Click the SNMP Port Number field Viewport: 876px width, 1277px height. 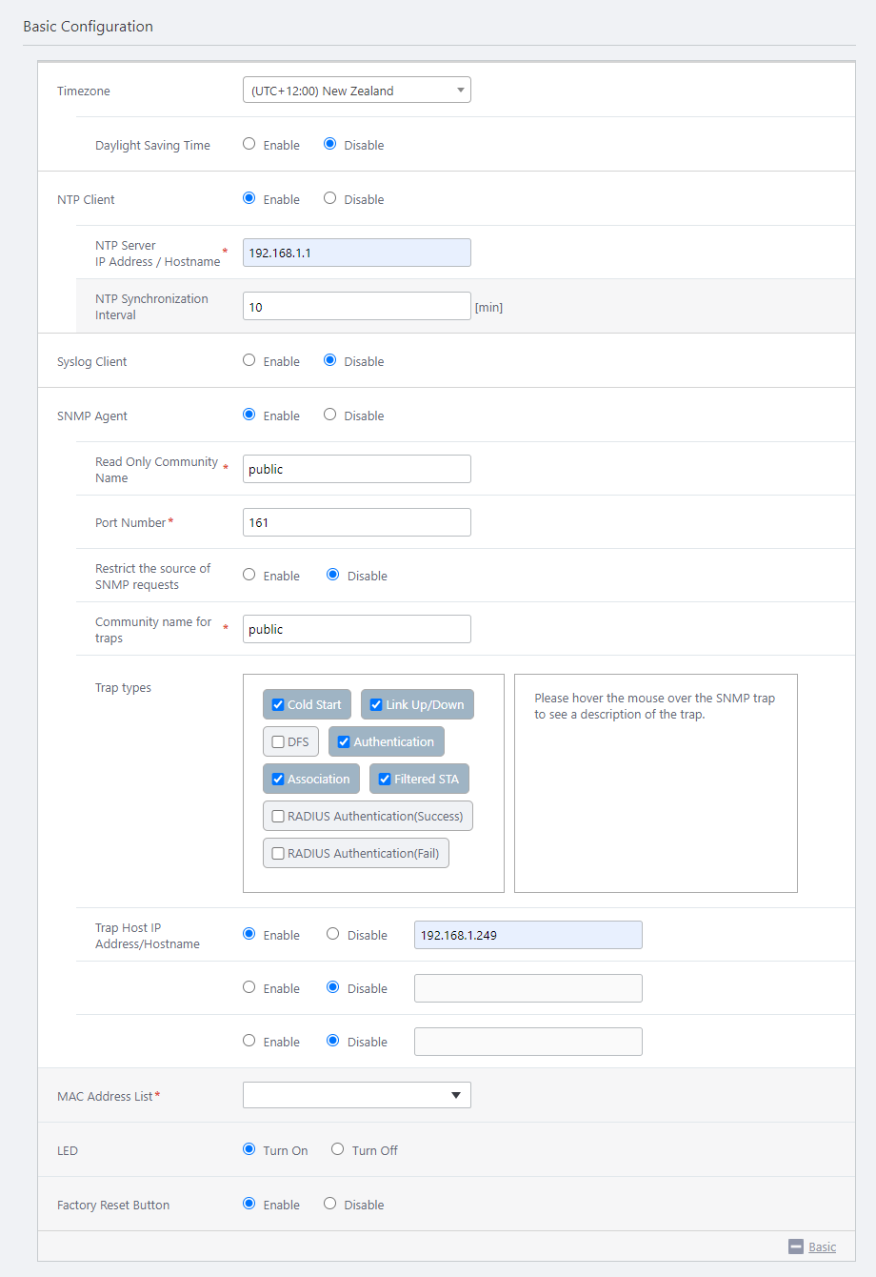(x=356, y=522)
